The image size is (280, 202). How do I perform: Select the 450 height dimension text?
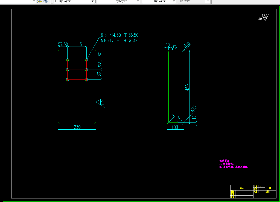point(187,87)
